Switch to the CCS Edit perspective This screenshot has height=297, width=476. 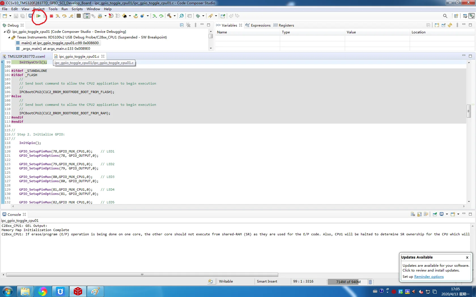(x=465, y=16)
